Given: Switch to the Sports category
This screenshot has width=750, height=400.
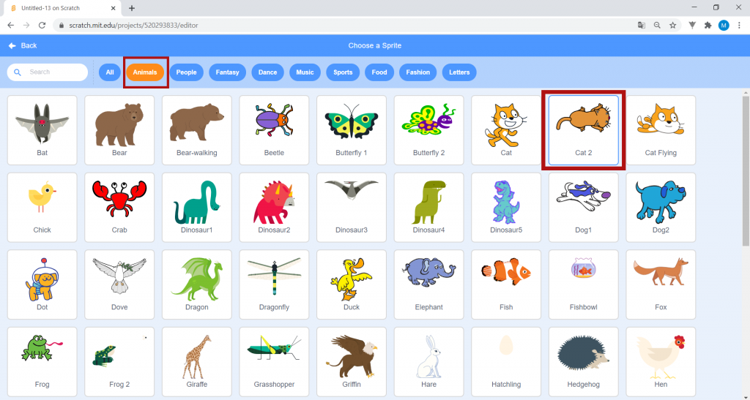Looking at the screenshot, I should 343,72.
